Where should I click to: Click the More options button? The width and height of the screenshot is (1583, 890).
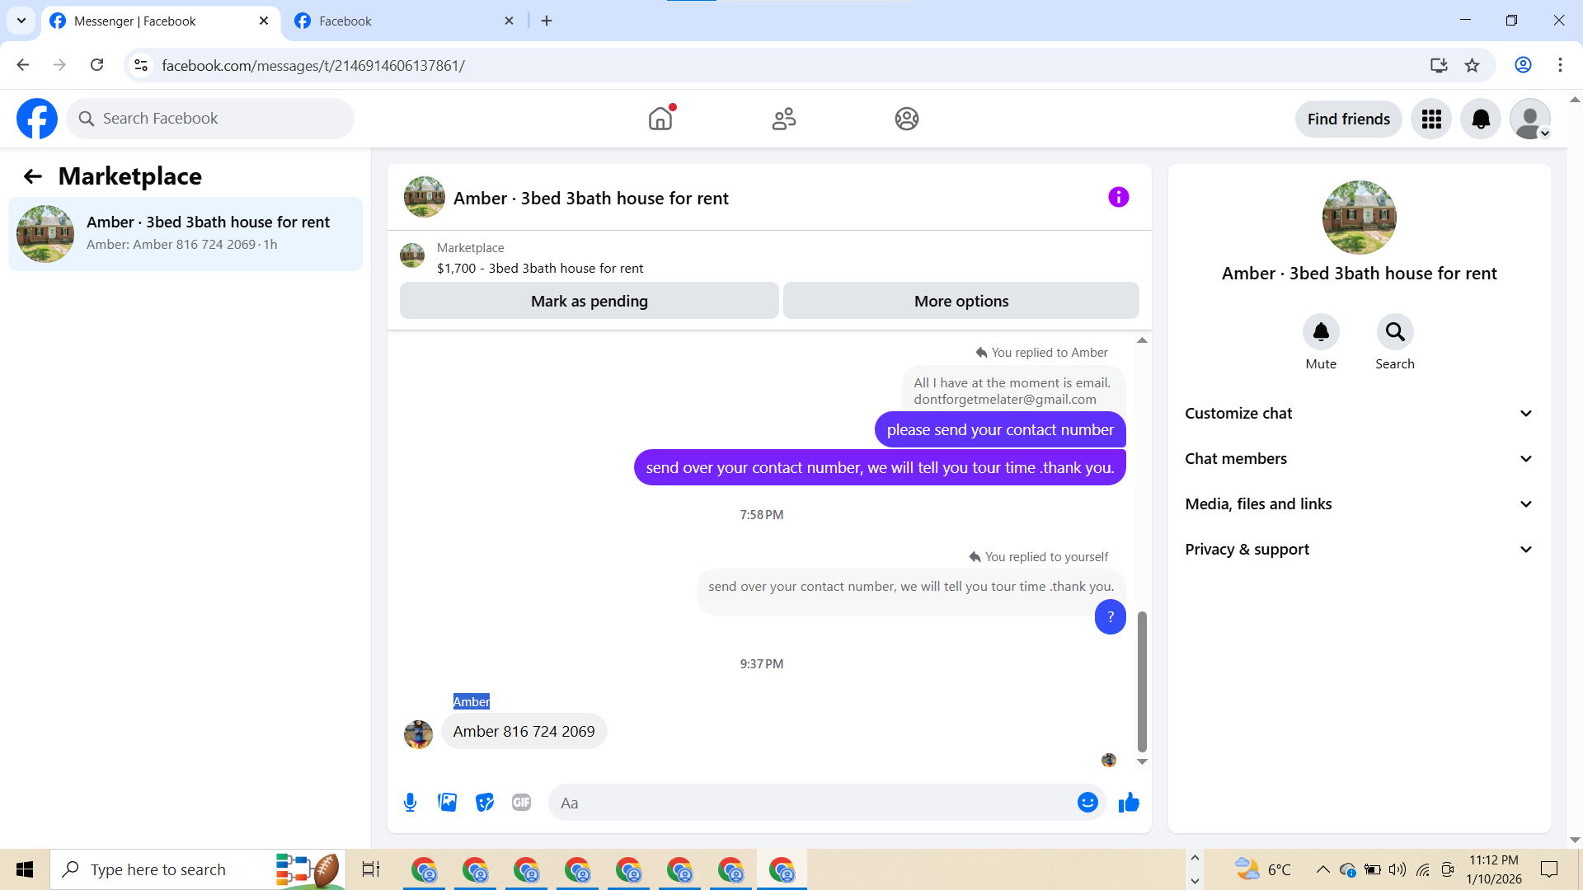(x=961, y=302)
